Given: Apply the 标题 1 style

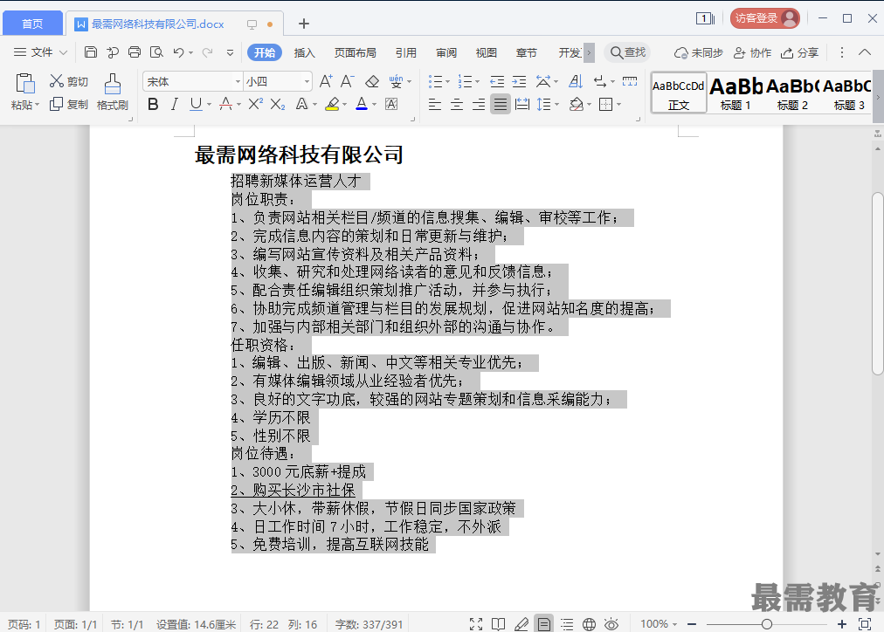Looking at the screenshot, I should 736,93.
